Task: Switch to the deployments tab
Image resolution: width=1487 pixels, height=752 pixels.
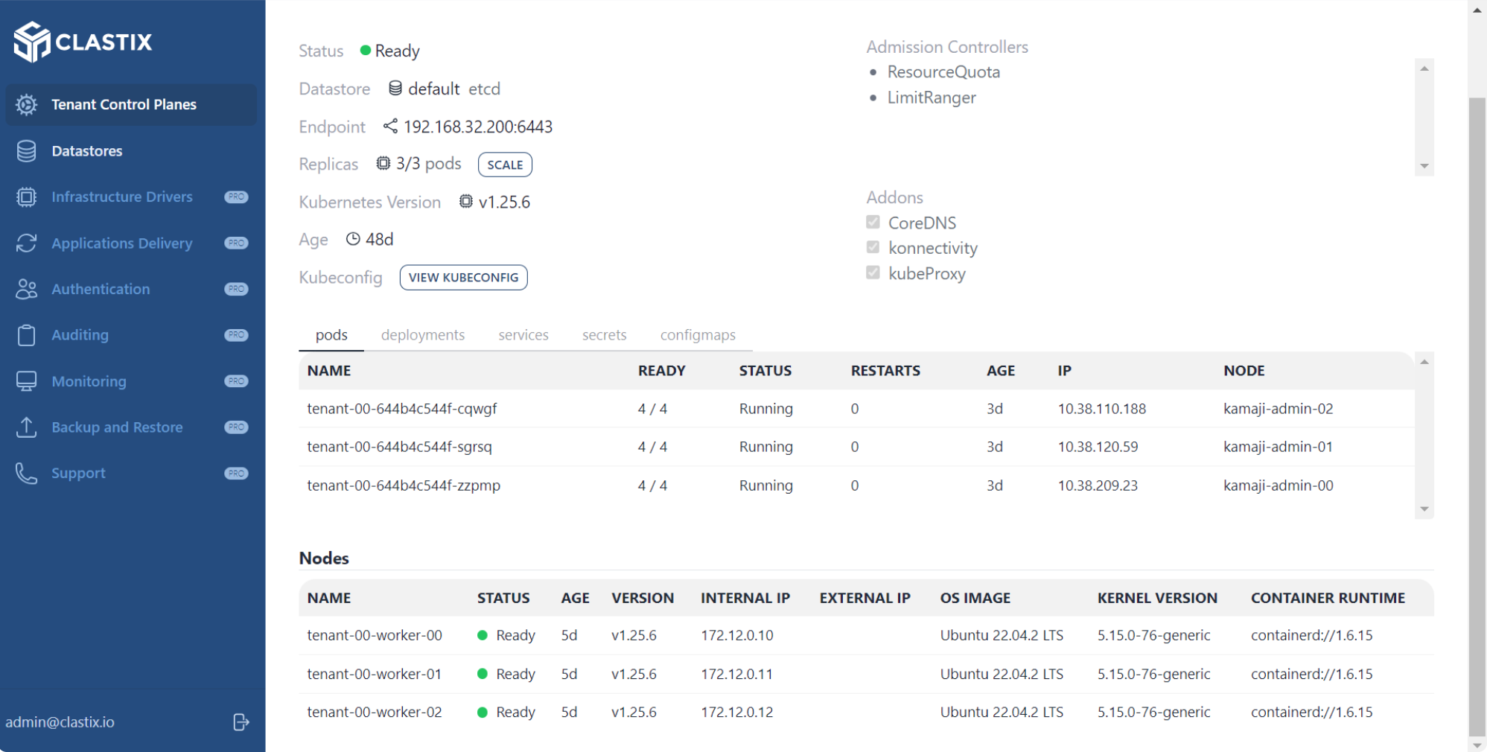Action: (422, 335)
